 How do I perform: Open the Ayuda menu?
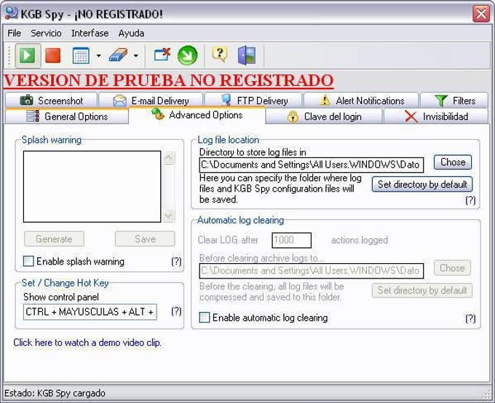point(131,34)
